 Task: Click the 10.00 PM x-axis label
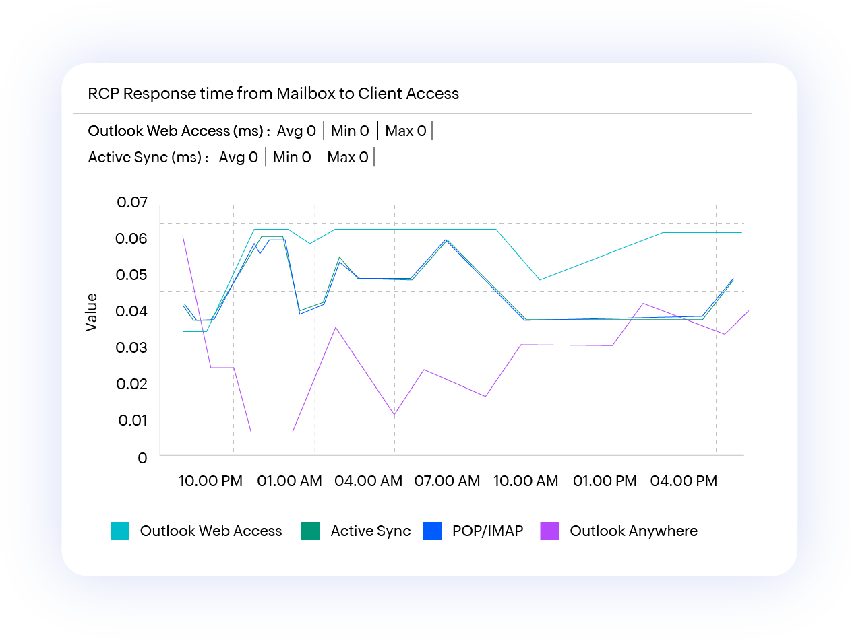coord(210,481)
